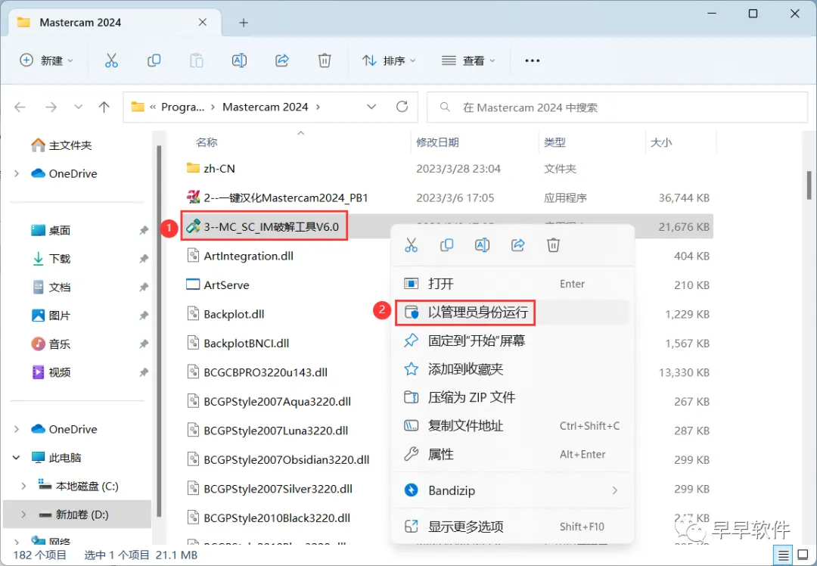Image resolution: width=817 pixels, height=566 pixels.
Task: Select 复制文件地址 menu item
Action: 512,426
